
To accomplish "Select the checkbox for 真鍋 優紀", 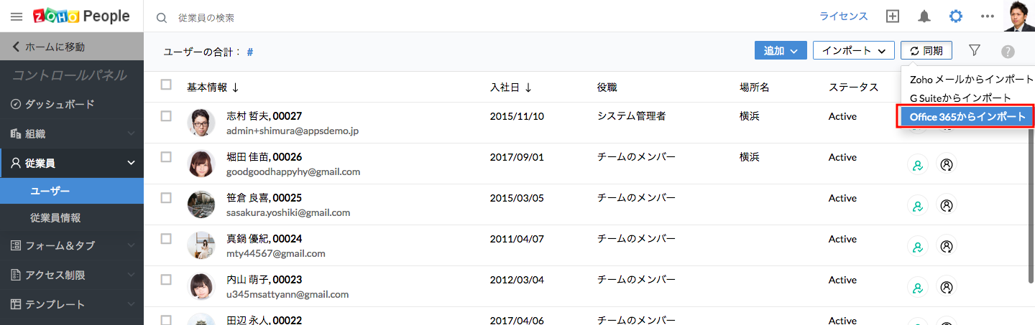I will coord(166,238).
